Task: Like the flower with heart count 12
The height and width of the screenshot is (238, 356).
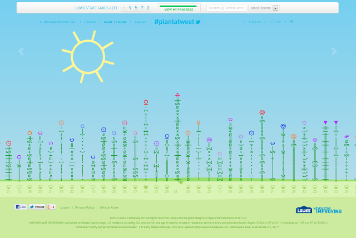Action: (19, 187)
